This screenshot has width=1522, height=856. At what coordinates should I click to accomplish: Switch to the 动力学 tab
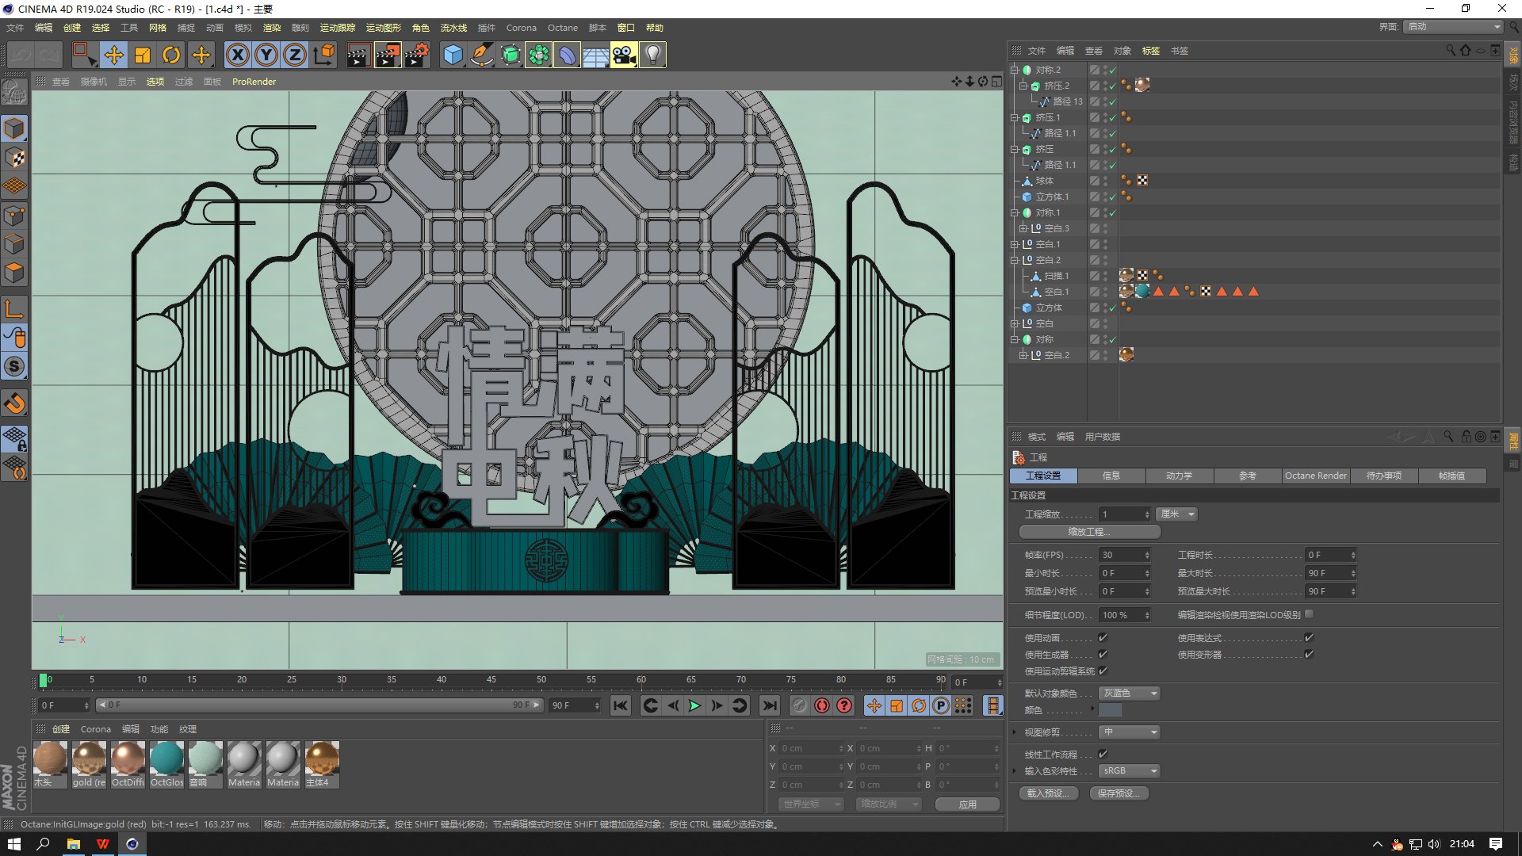pyautogui.click(x=1179, y=476)
